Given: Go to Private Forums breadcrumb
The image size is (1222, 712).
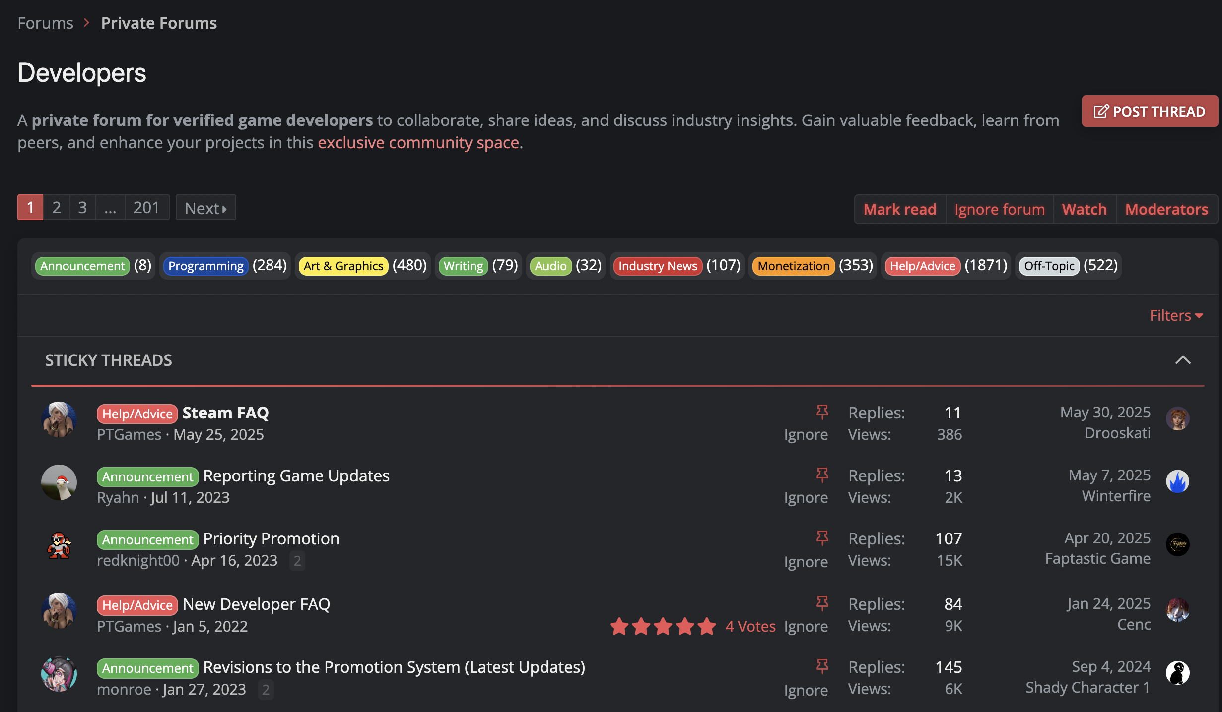Looking at the screenshot, I should [159, 23].
